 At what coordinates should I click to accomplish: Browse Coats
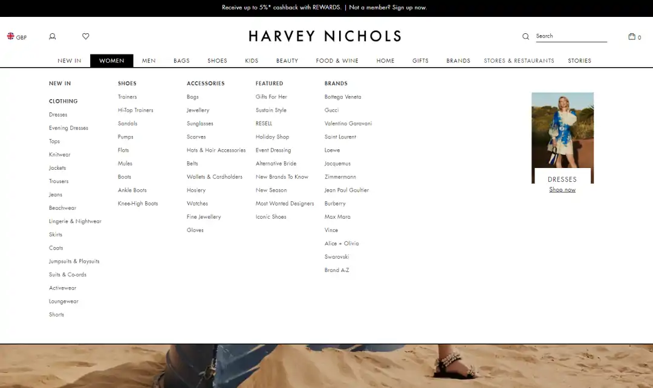(56, 248)
